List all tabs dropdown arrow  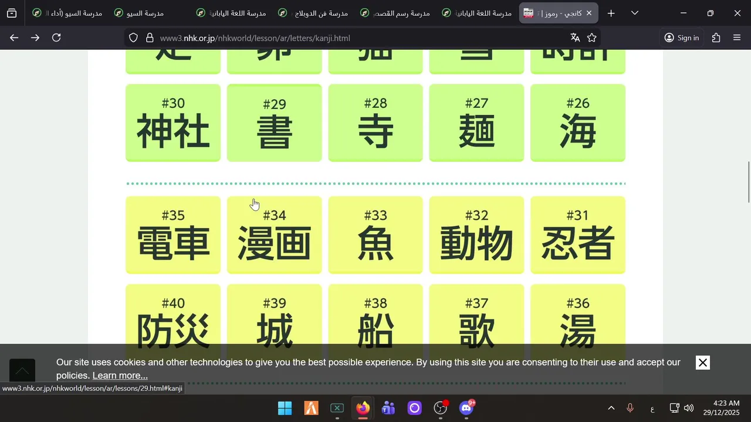(635, 13)
